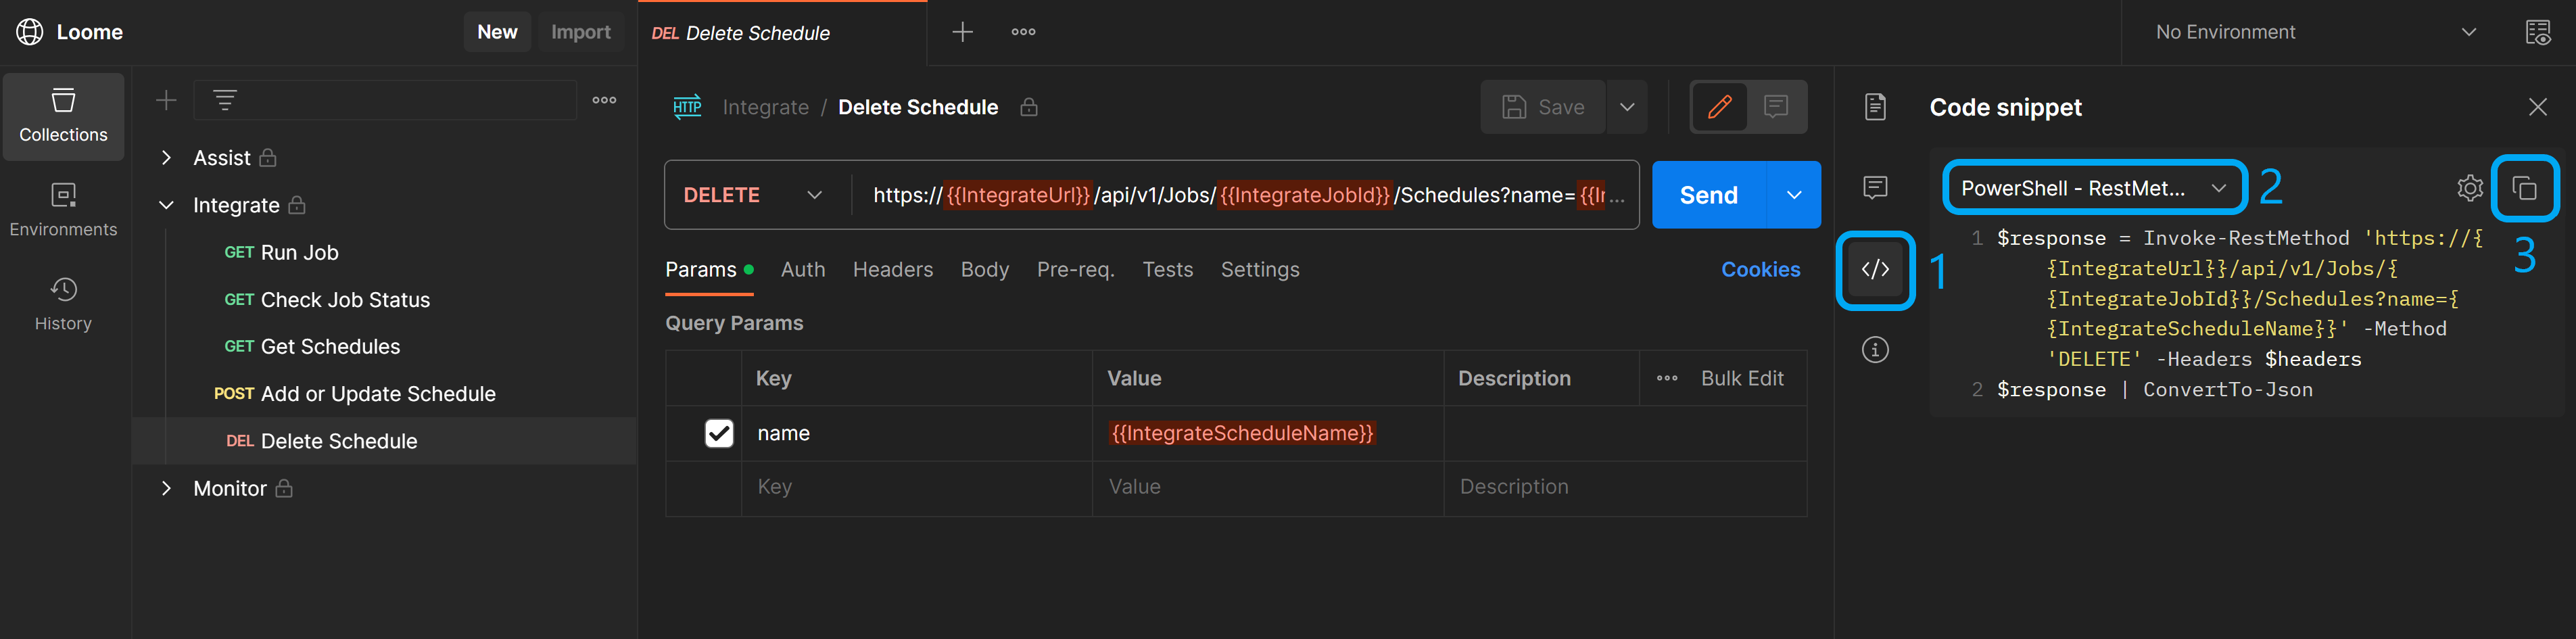Click the request URL input field
2576x639 pixels.
1245,195
